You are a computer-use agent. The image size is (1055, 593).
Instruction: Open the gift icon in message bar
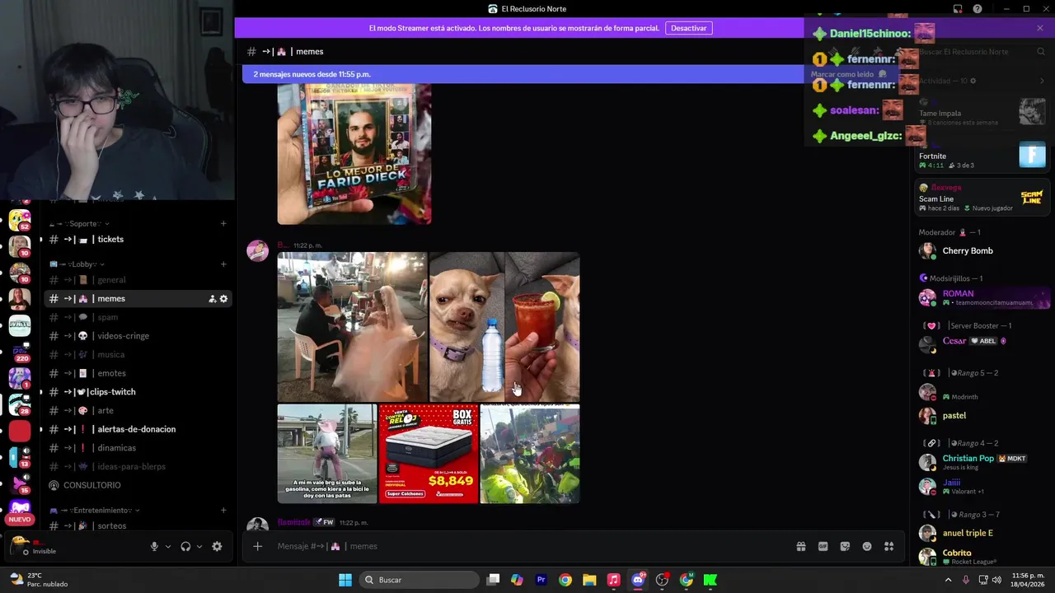click(800, 546)
